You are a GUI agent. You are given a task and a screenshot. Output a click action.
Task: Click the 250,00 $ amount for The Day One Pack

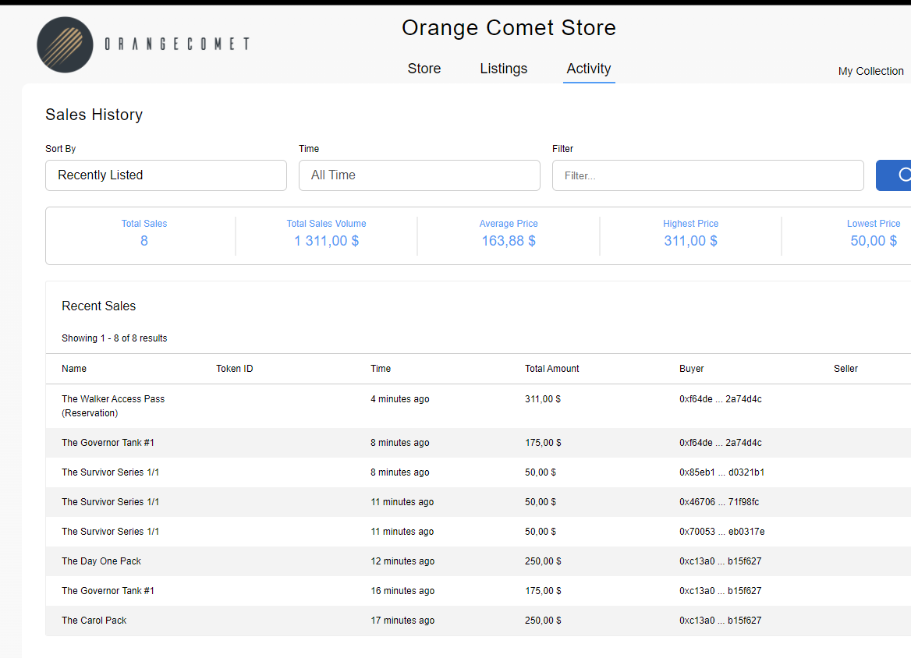click(543, 561)
